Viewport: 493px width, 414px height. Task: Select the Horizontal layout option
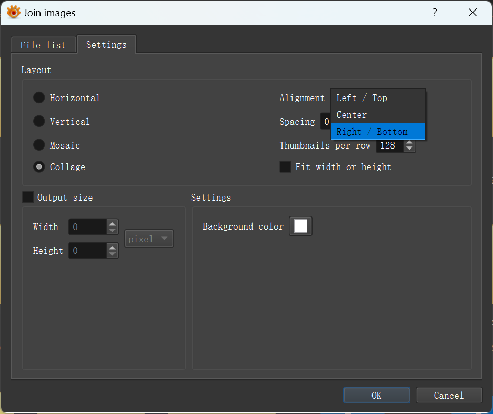(39, 98)
